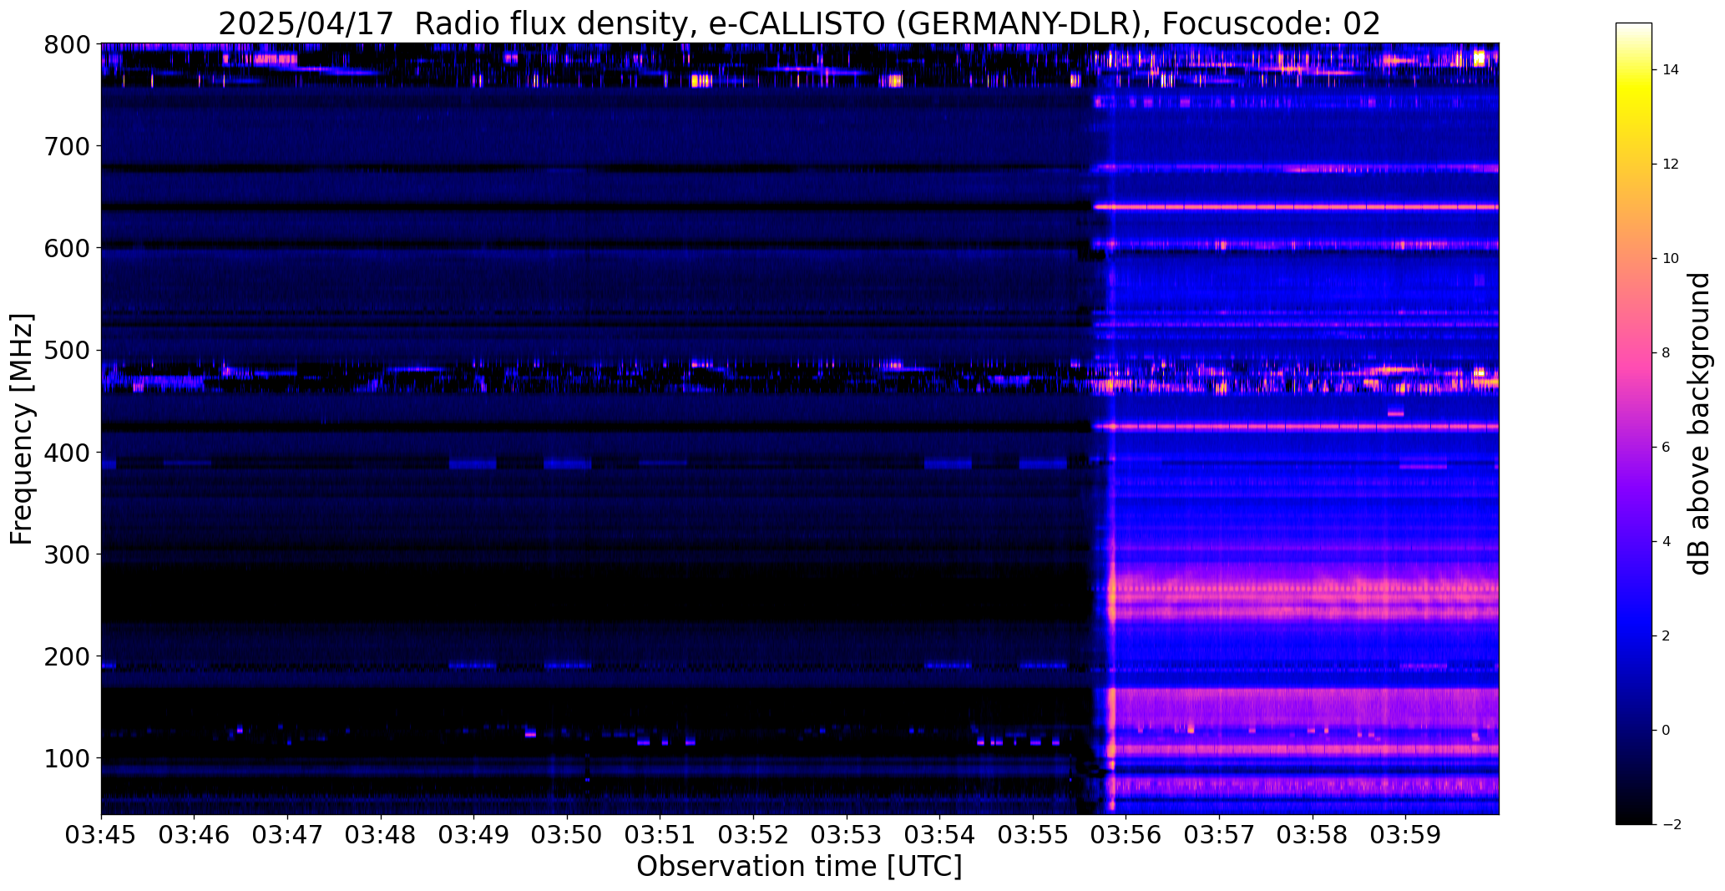Screen dimensions: 1725x891
Task: Click the 200 frequency tick label
Action: click(x=68, y=656)
